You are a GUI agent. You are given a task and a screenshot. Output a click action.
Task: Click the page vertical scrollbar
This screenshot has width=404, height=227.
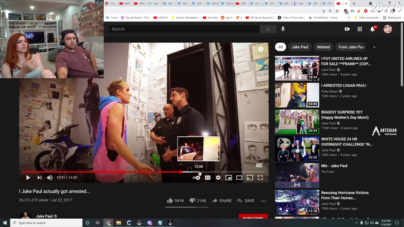pyautogui.click(x=402, y=55)
